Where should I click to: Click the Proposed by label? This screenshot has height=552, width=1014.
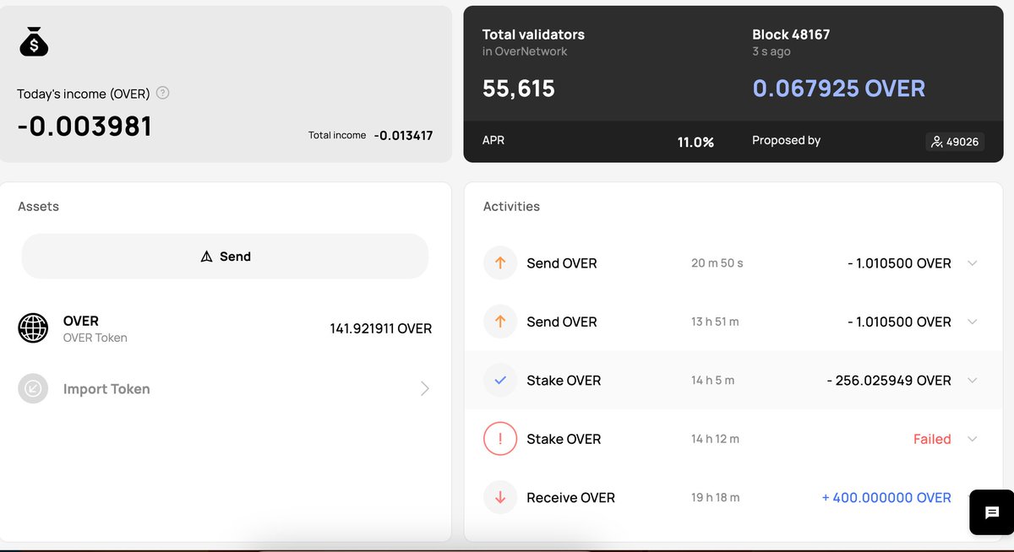[786, 140]
